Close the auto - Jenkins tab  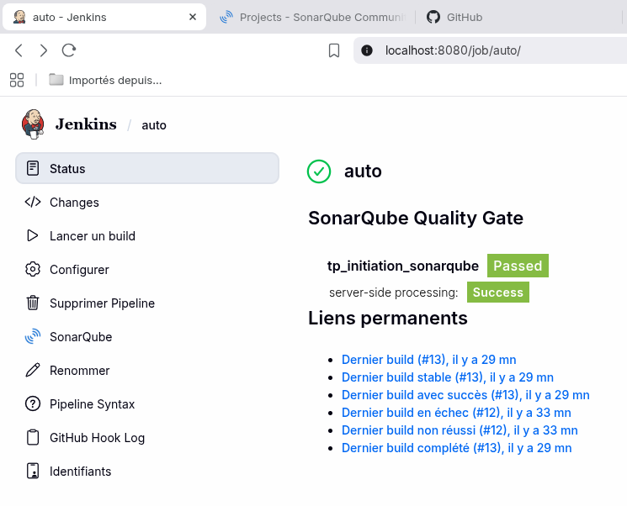point(193,17)
